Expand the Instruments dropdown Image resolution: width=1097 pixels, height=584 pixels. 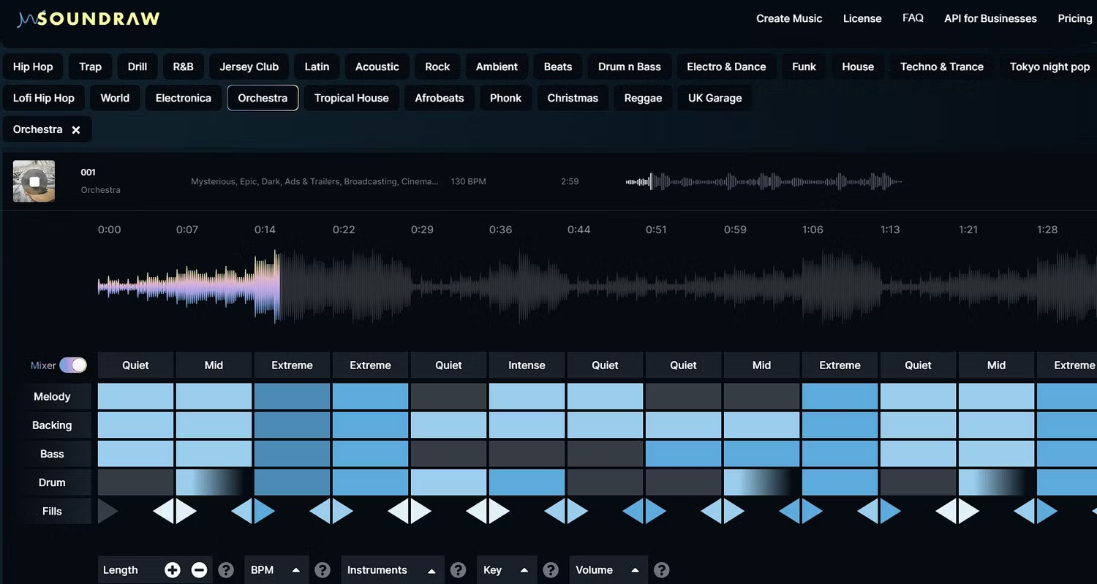click(x=392, y=569)
